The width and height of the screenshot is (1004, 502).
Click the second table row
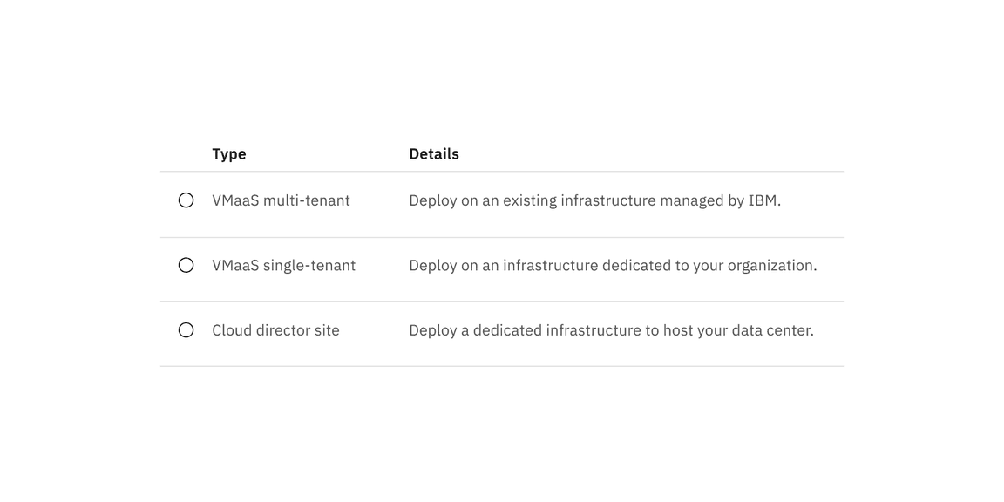502,265
